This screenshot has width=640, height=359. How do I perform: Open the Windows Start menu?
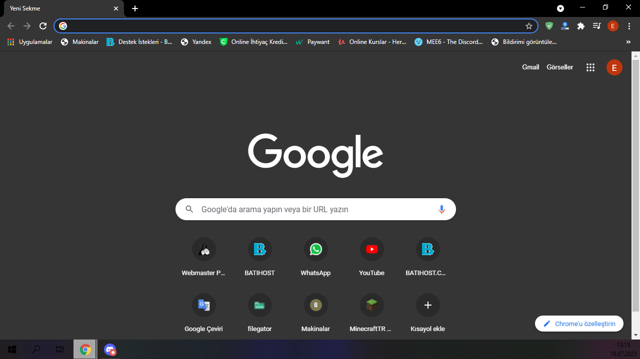[x=12, y=350]
